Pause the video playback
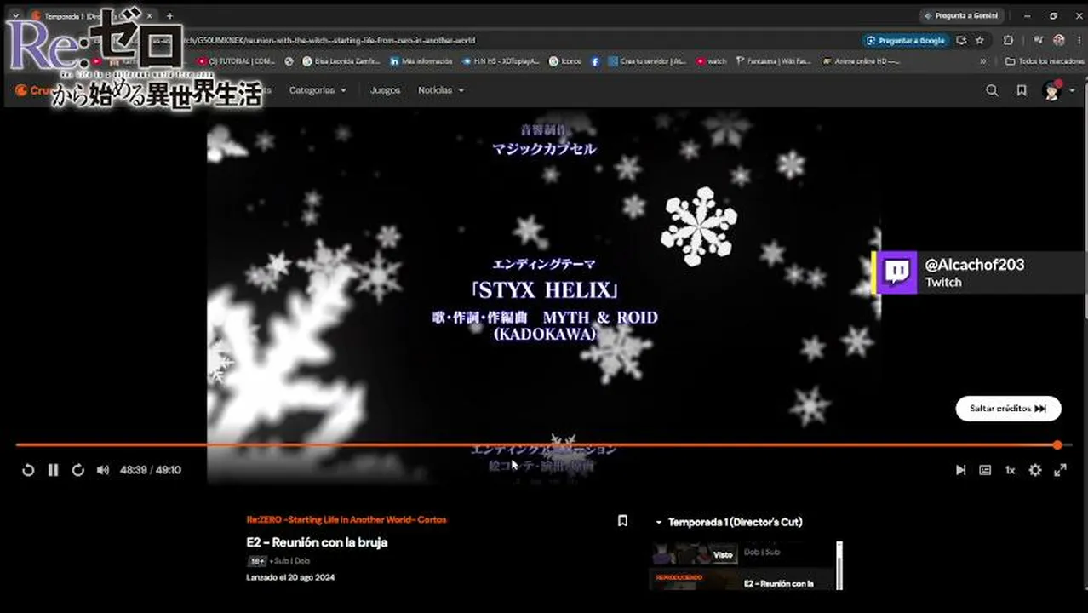This screenshot has width=1088, height=613. [53, 470]
